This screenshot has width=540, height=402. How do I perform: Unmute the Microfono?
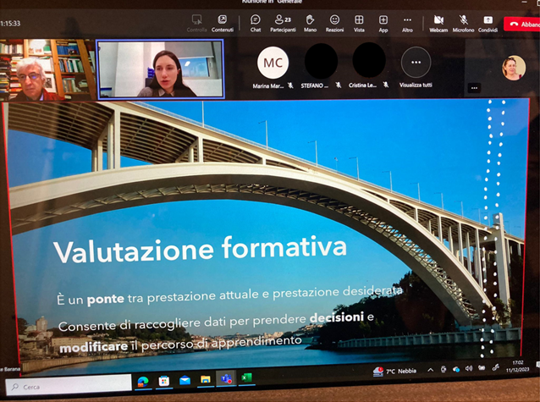tap(463, 23)
